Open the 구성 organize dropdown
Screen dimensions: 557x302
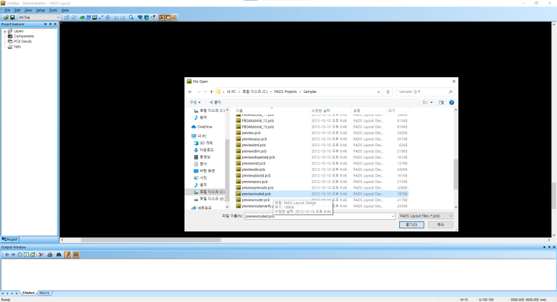195,102
